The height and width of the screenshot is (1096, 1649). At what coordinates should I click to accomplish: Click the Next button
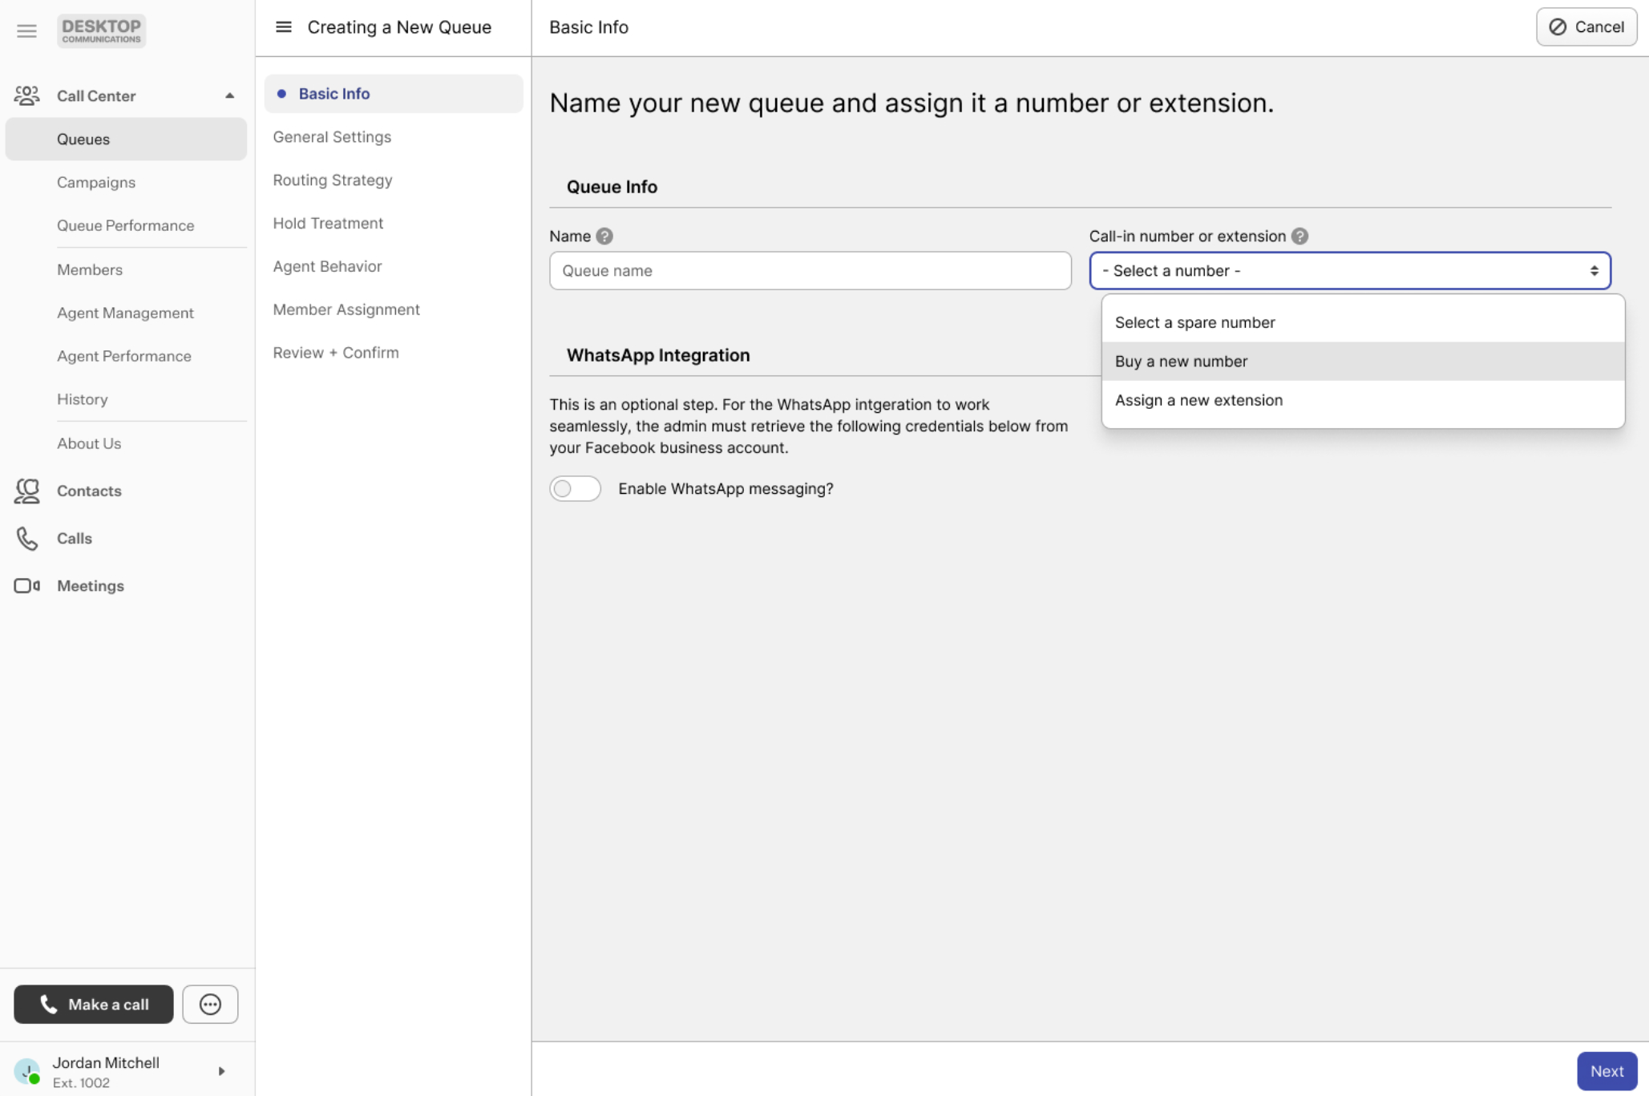click(1606, 1071)
